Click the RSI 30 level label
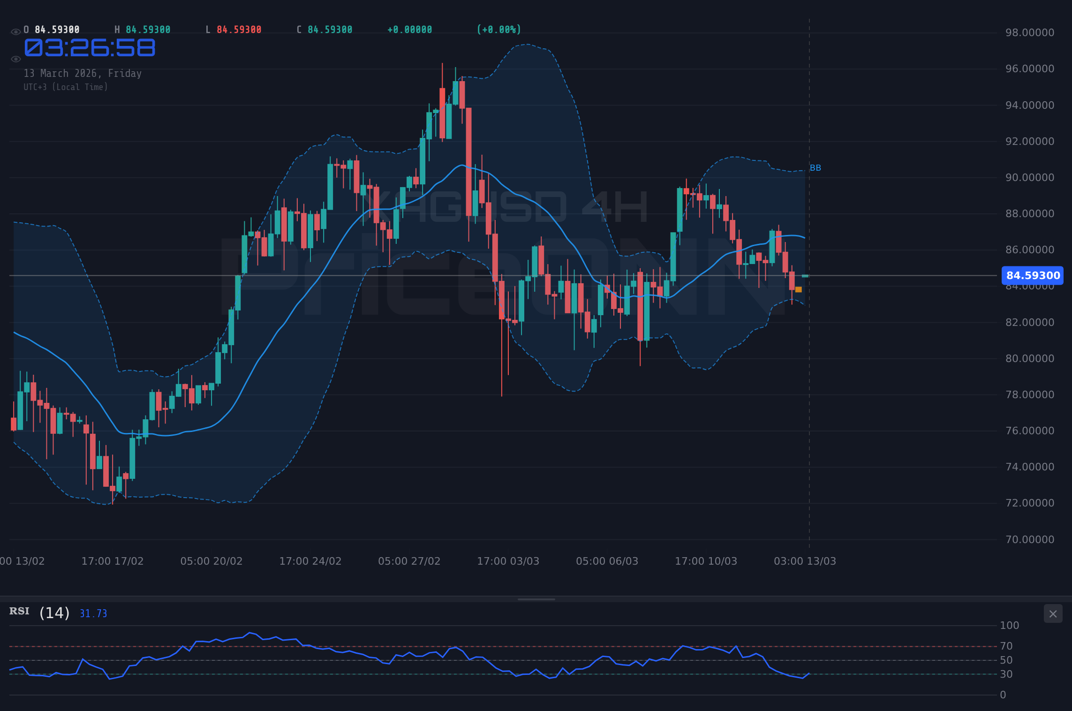 point(1006,674)
